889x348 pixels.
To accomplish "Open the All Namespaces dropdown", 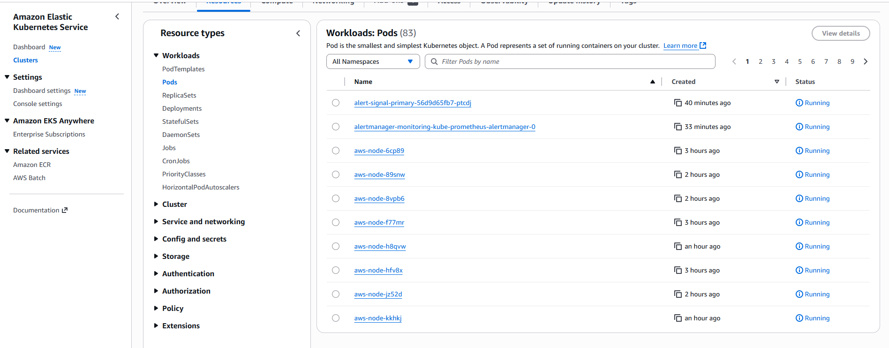I will coord(373,61).
